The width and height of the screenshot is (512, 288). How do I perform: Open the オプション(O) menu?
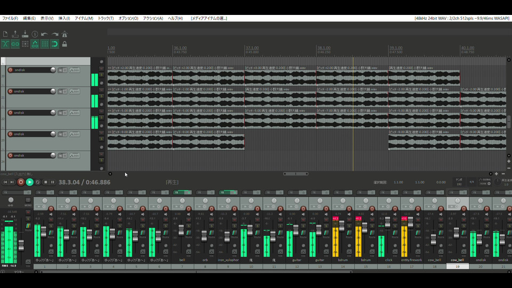[x=128, y=18]
